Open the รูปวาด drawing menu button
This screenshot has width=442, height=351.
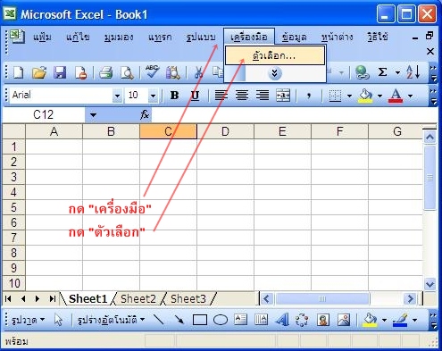(28, 320)
